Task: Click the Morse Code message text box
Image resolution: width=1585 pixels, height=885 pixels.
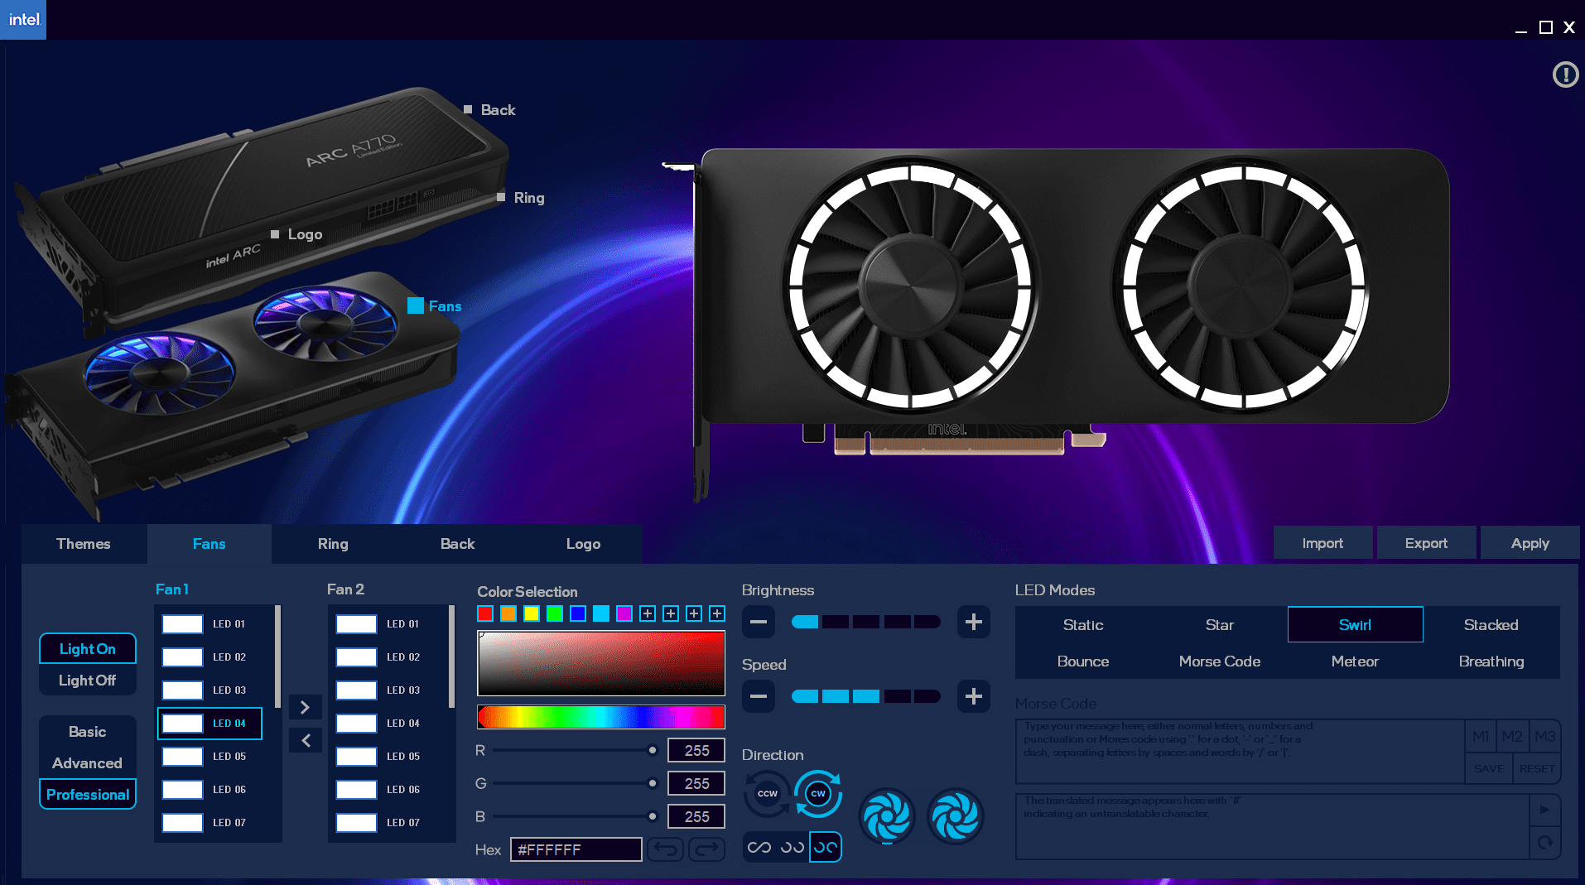Action: click(x=1240, y=751)
